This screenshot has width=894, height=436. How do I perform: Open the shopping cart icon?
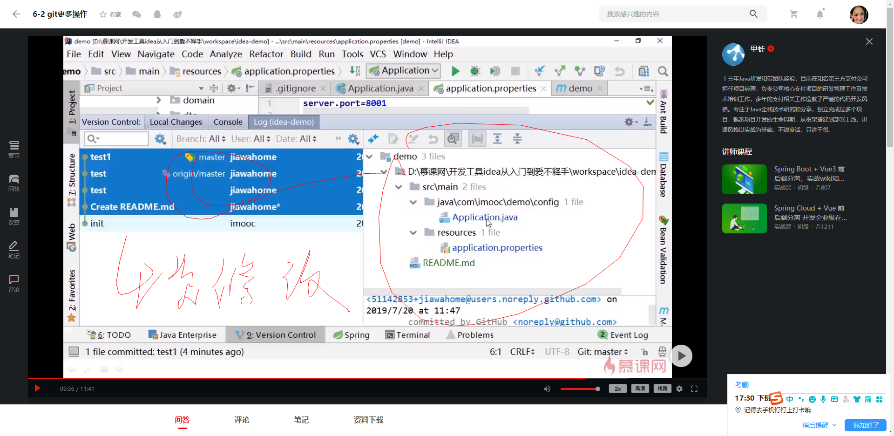click(x=794, y=14)
